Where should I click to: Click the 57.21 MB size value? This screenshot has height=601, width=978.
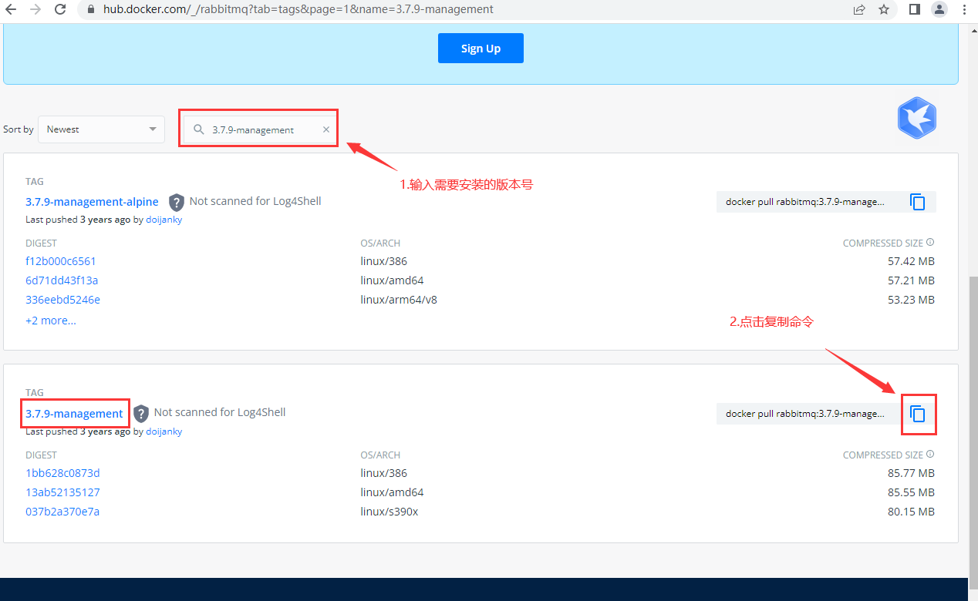coord(911,280)
